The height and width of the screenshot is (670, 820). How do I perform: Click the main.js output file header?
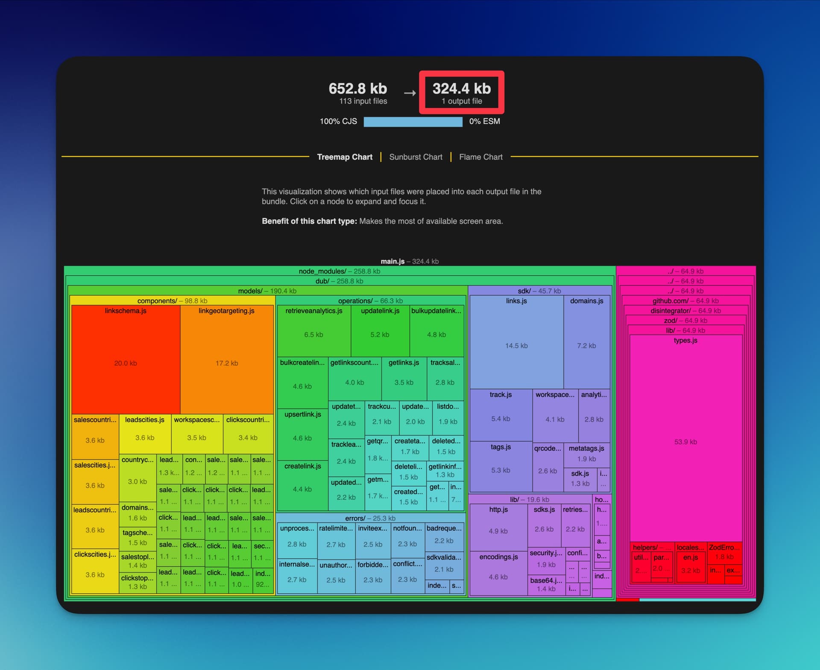coord(410,262)
